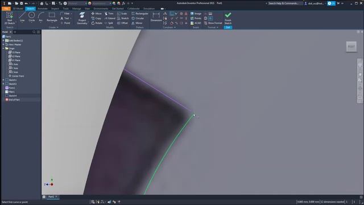Viewport: 364px width, 205px height.
Task: Click the Project Geometry tool
Action: tap(82, 18)
